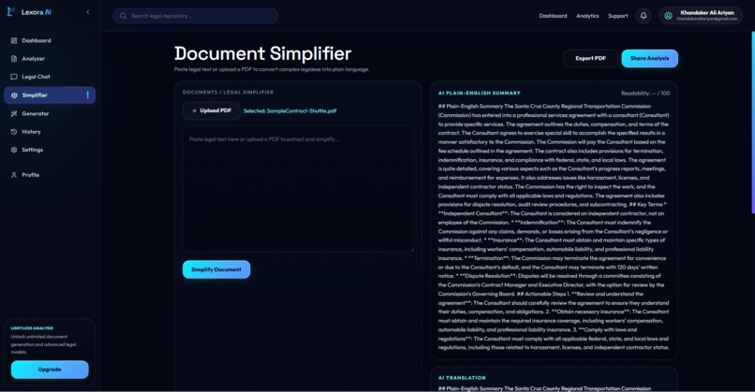Click the Upload PDF button
Image resolution: width=755 pixels, height=392 pixels.
[x=212, y=110]
